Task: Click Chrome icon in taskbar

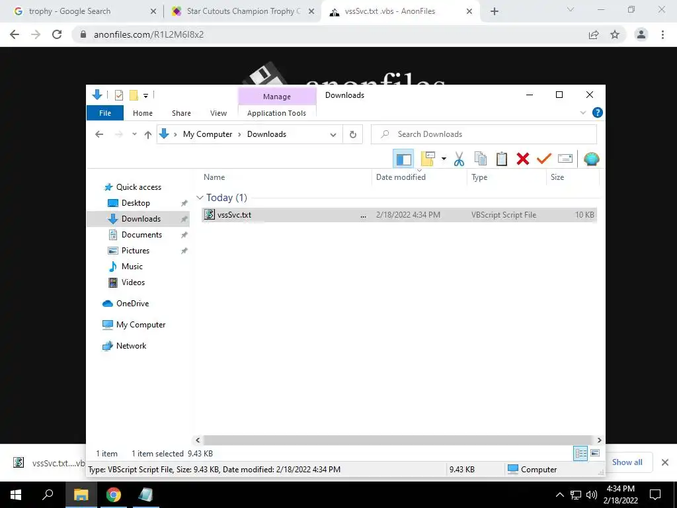Action: [114, 495]
